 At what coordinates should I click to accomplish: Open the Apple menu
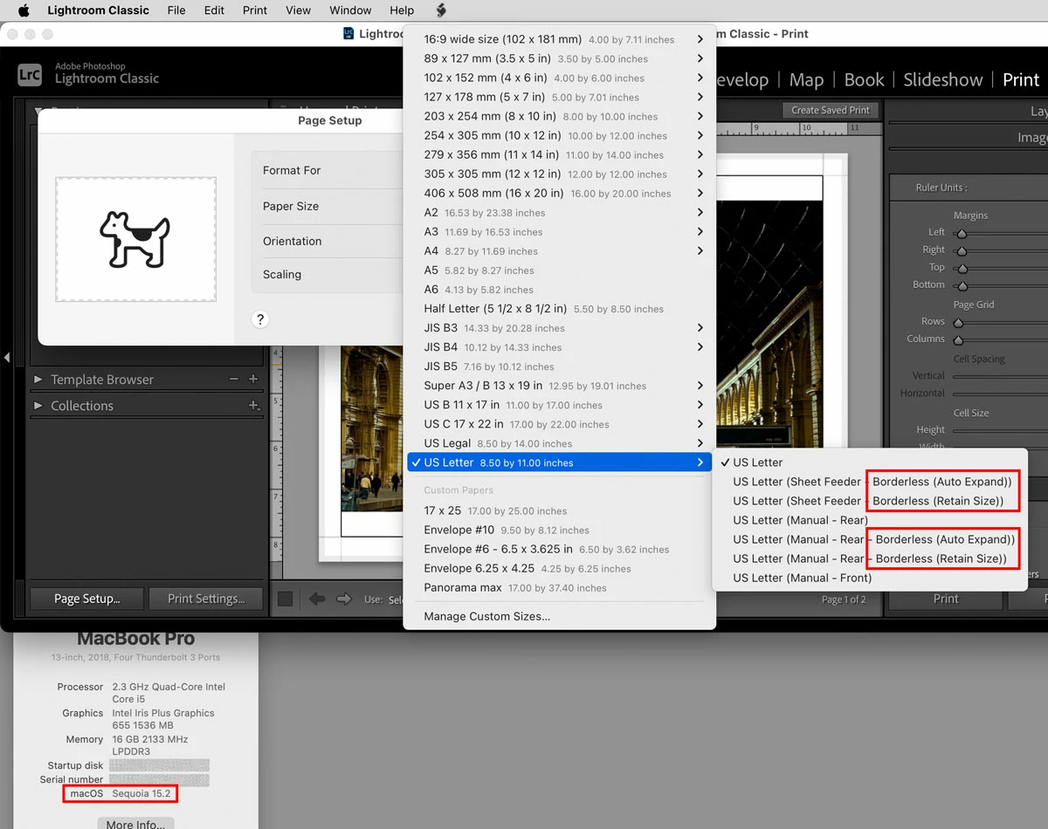24,10
